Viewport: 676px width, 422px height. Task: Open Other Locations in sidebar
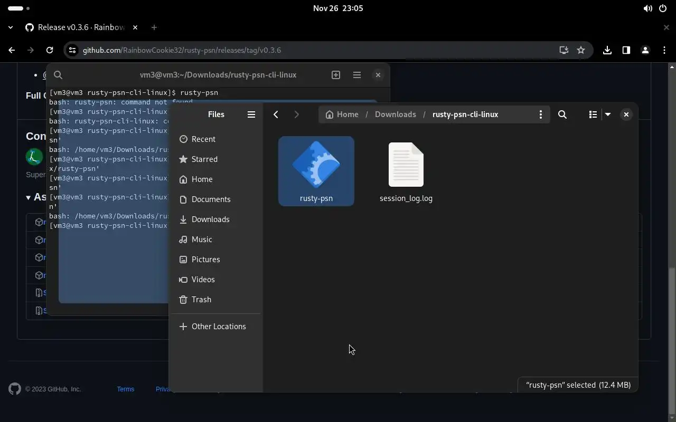tap(217, 327)
